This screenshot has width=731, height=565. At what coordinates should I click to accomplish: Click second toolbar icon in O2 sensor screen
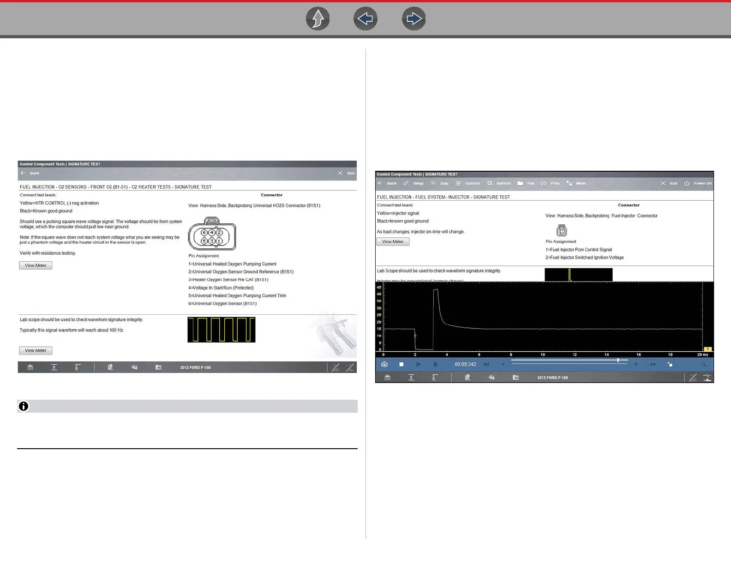(x=54, y=367)
